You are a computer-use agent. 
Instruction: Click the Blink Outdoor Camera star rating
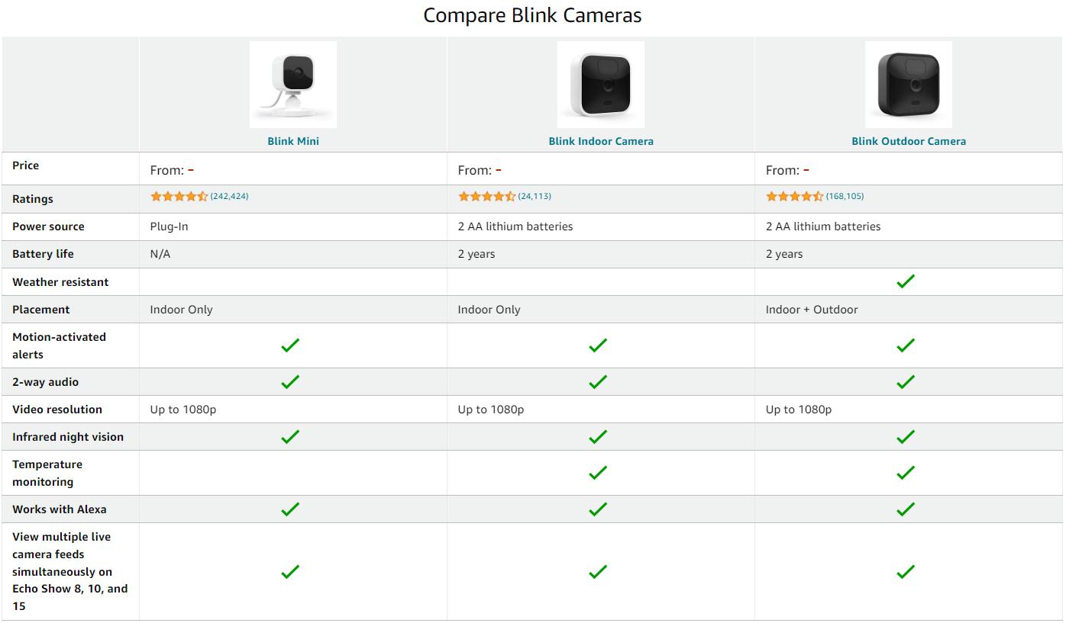click(794, 197)
